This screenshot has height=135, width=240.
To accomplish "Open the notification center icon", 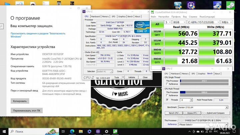I will pos(234,131).
